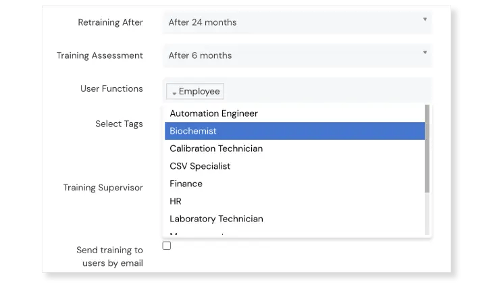
Task: Choose the highlighted Biochemist option
Action: tap(193, 131)
